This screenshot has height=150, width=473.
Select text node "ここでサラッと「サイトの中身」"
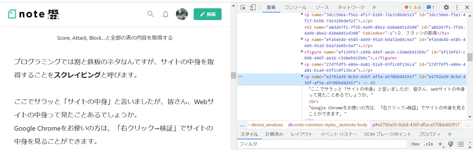point(387,92)
